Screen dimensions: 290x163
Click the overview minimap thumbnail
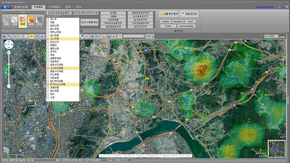click(x=277, y=149)
